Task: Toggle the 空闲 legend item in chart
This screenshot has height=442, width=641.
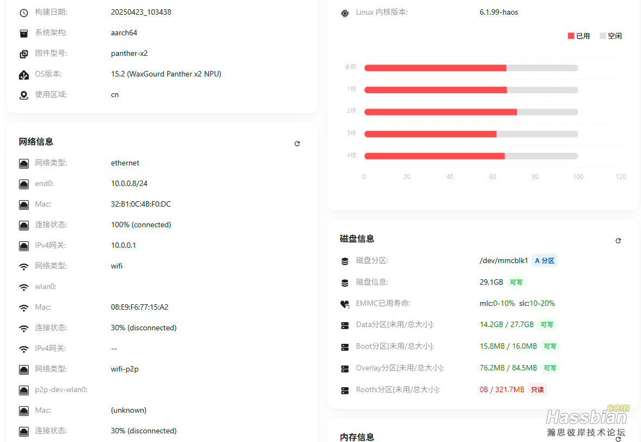Action: click(611, 36)
